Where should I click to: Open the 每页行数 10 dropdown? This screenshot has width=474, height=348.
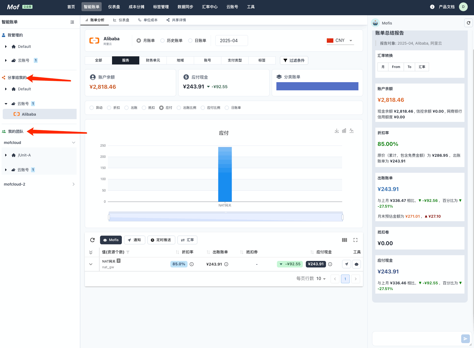321,279
